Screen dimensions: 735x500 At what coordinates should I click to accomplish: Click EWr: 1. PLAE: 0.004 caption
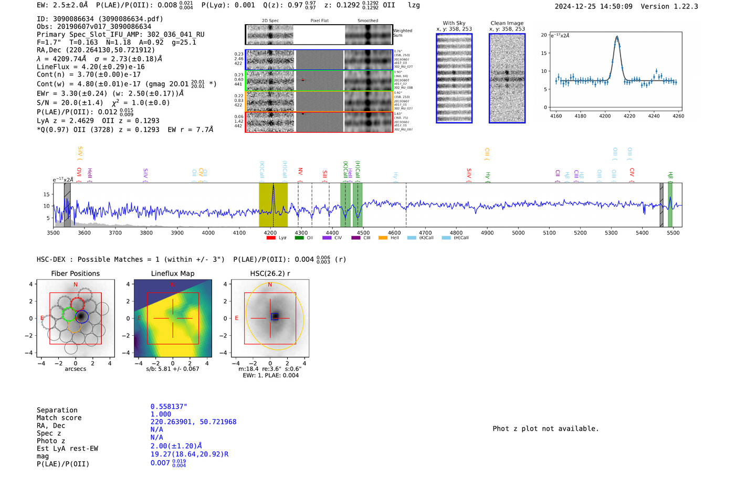(x=270, y=376)
